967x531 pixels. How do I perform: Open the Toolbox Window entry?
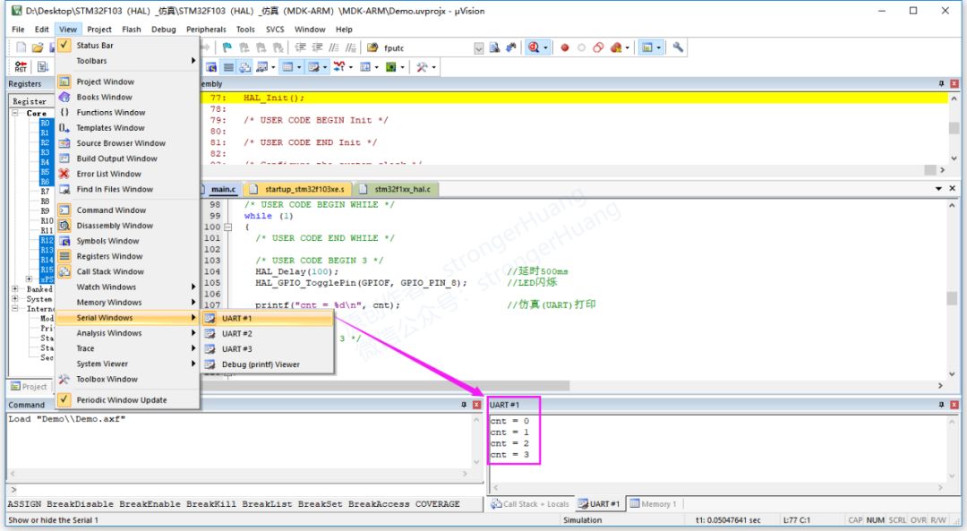[107, 379]
